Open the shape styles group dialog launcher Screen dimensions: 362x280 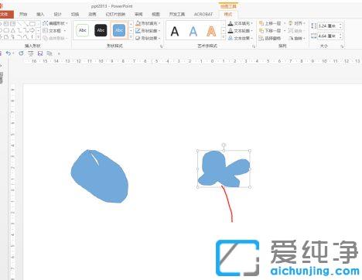161,46
